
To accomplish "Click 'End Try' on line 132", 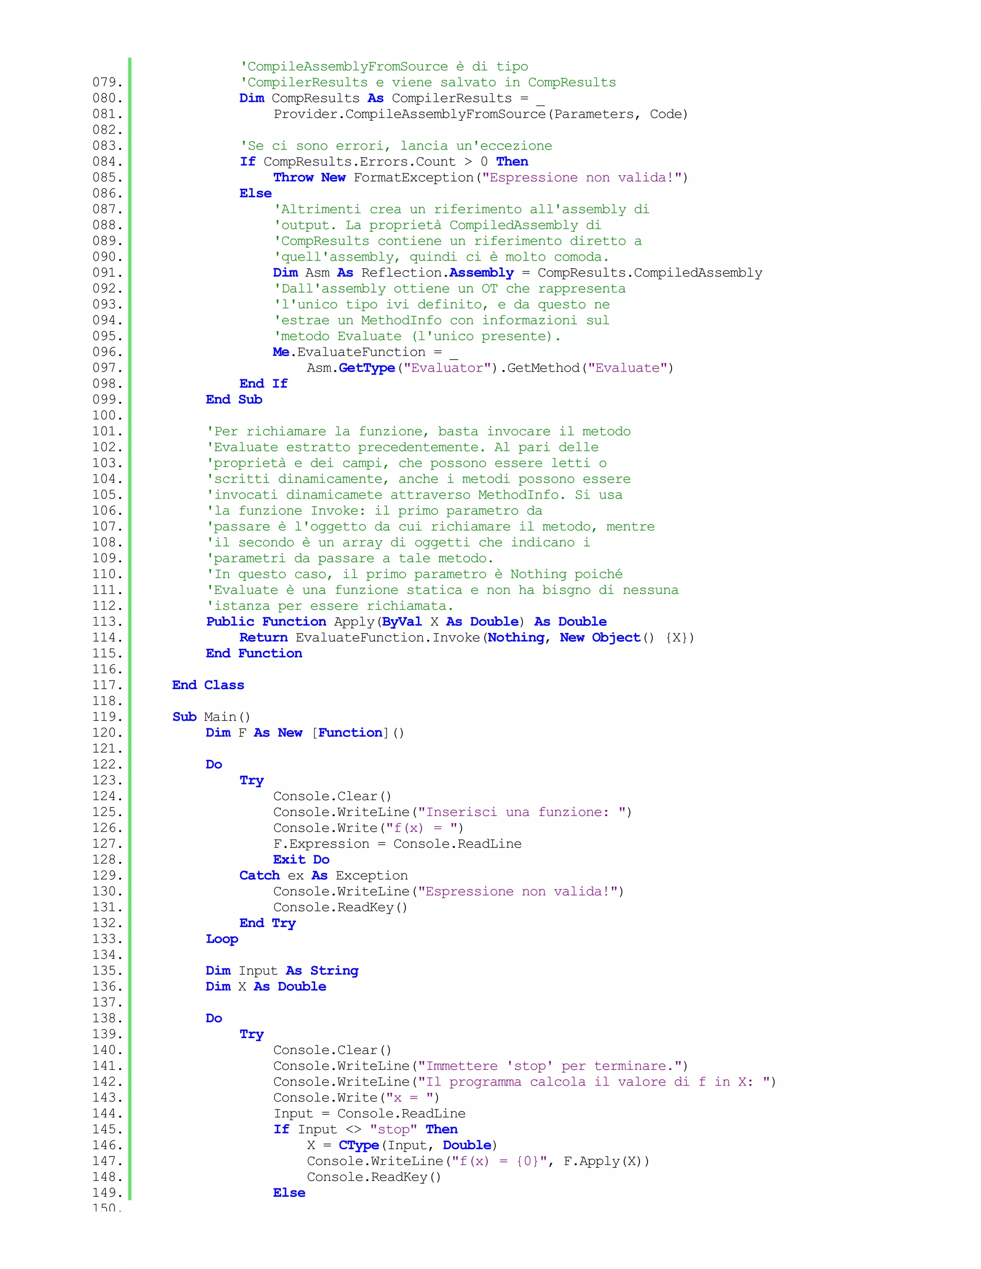I will (x=268, y=923).
